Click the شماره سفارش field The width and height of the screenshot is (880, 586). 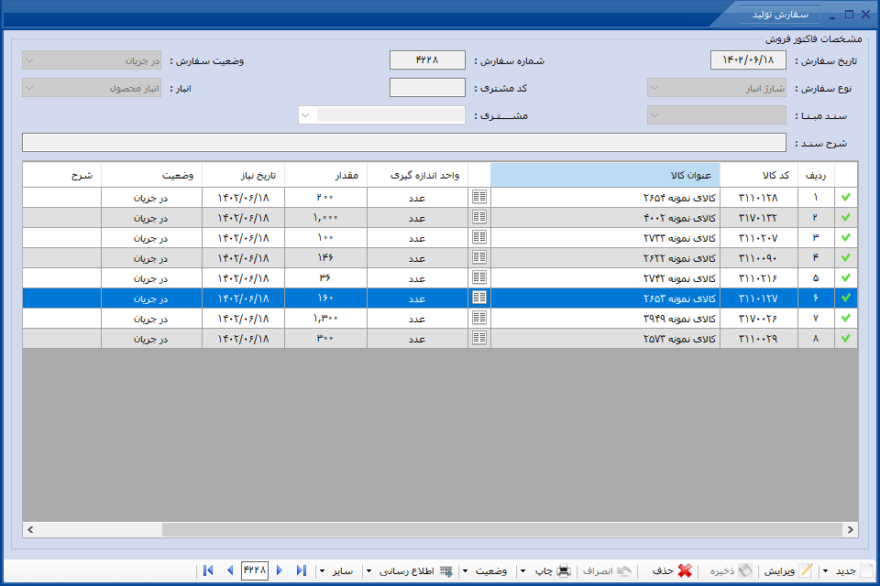[427, 60]
